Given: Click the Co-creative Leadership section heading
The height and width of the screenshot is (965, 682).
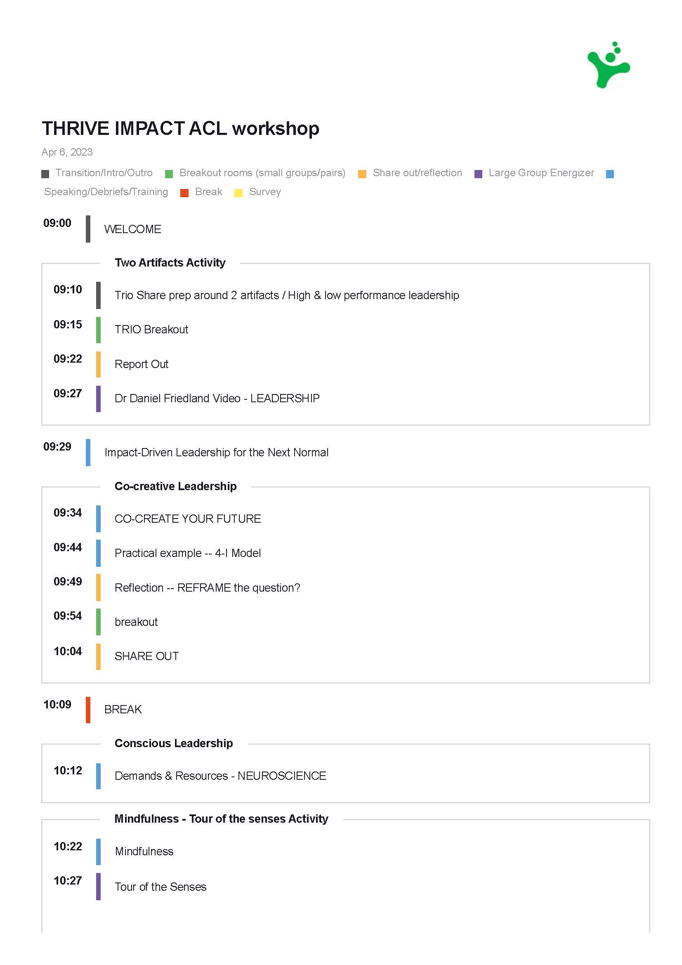Looking at the screenshot, I should click(x=175, y=486).
